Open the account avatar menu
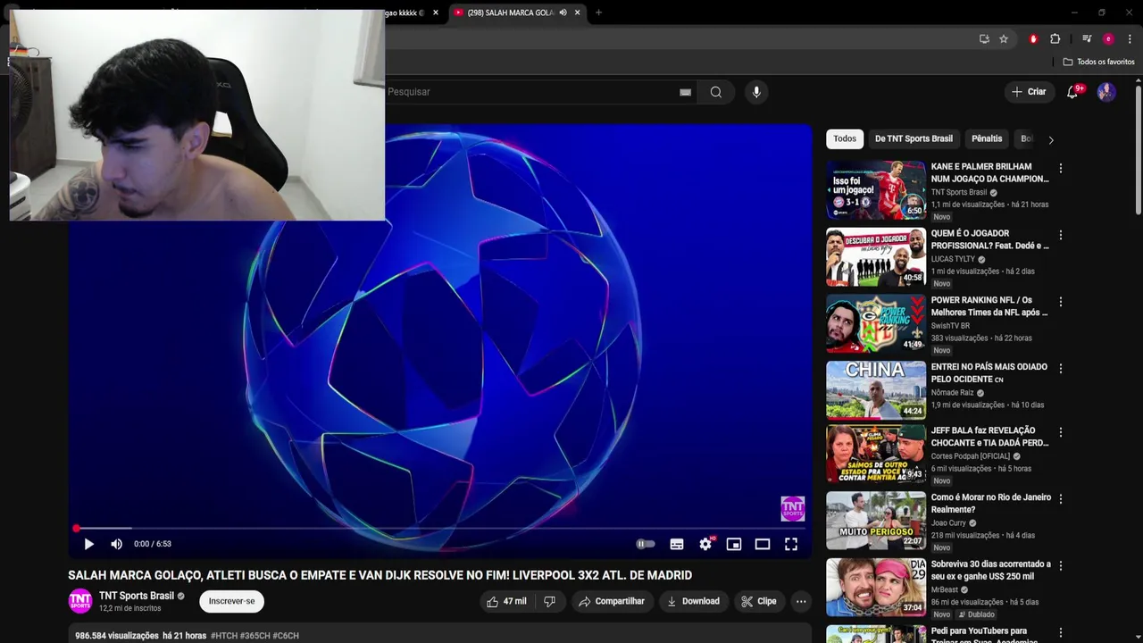Image resolution: width=1143 pixels, height=643 pixels. click(1106, 92)
